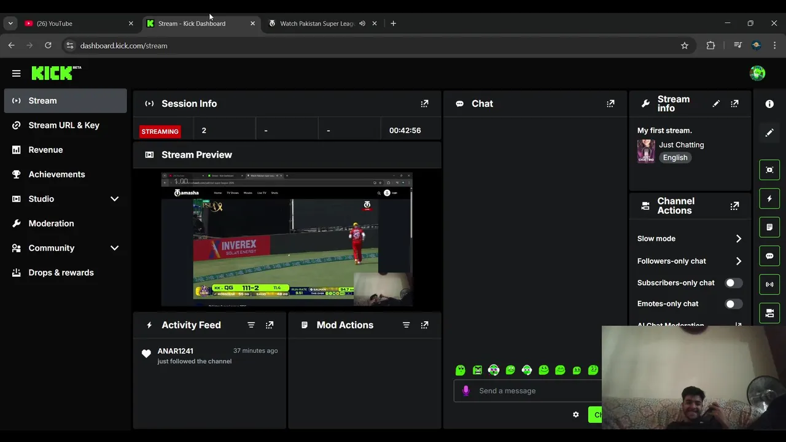
Task: Open a new browser tab
Action: 393,23
